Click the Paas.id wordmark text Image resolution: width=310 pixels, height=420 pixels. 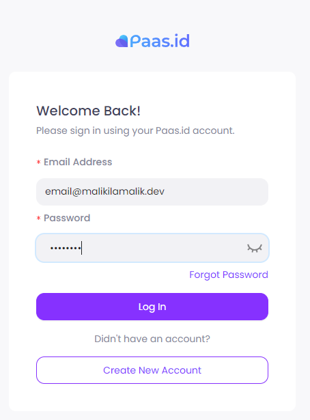tap(160, 41)
